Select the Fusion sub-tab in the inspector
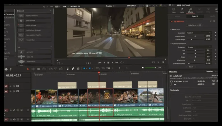Viewport: 222px width, 126px height. click(x=178, y=16)
